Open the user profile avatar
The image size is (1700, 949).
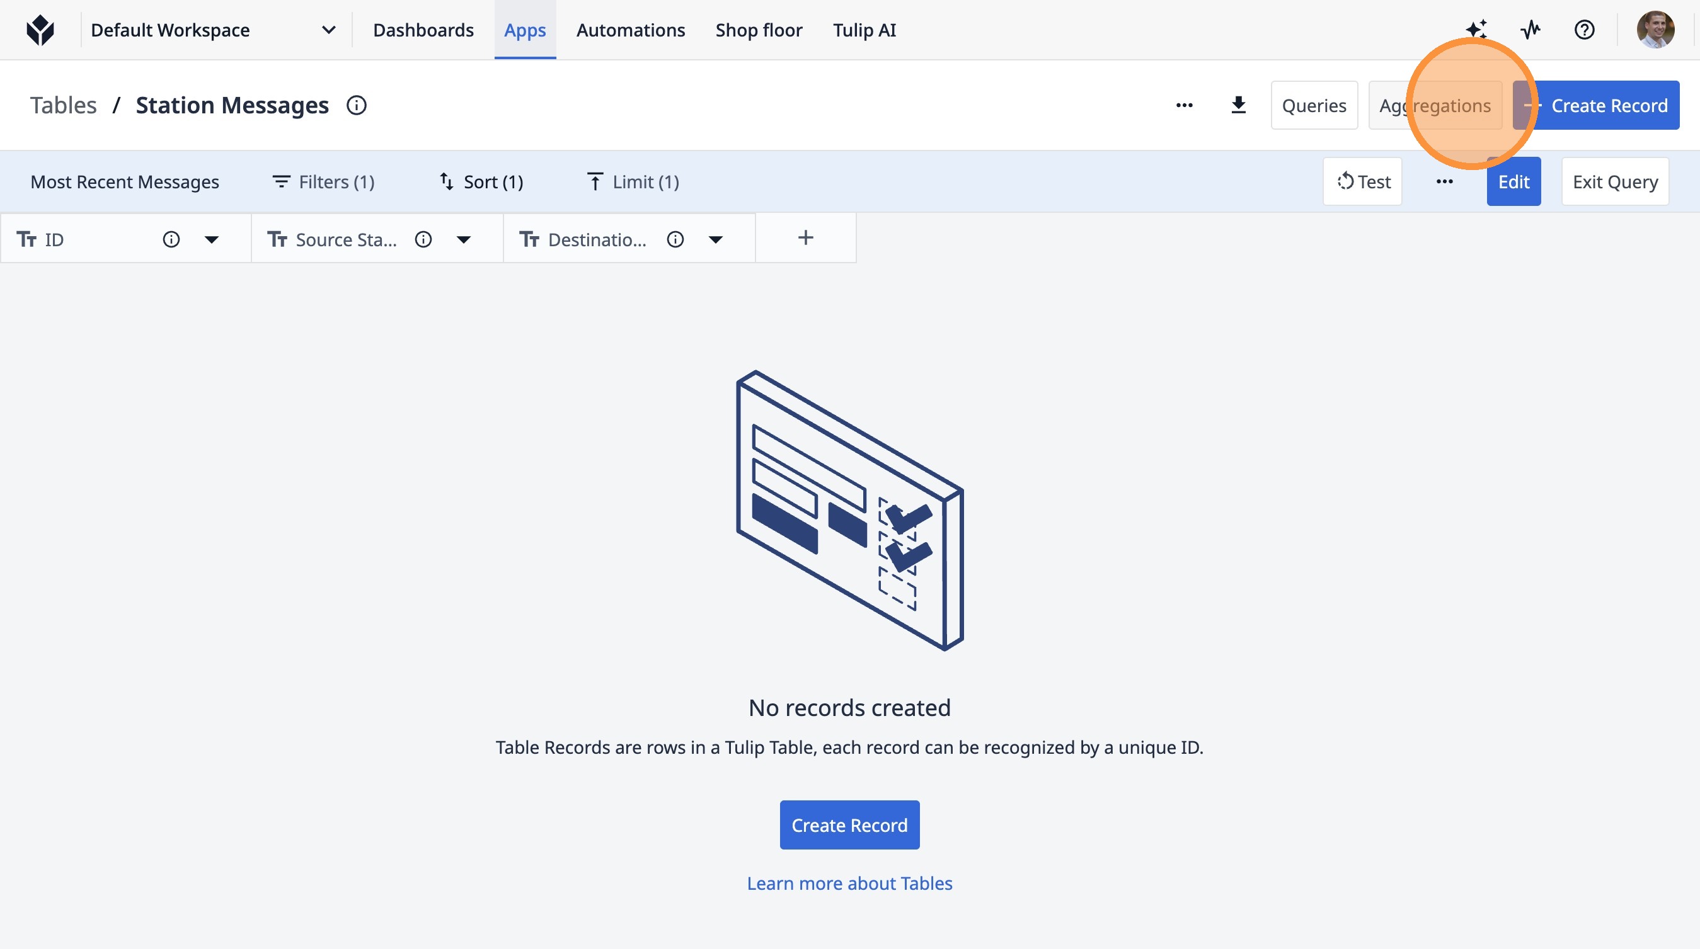pyautogui.click(x=1655, y=30)
